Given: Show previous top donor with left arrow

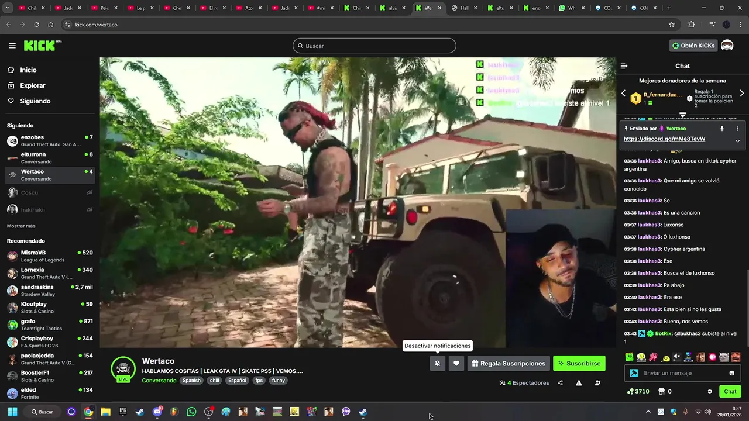Looking at the screenshot, I should pos(623,94).
